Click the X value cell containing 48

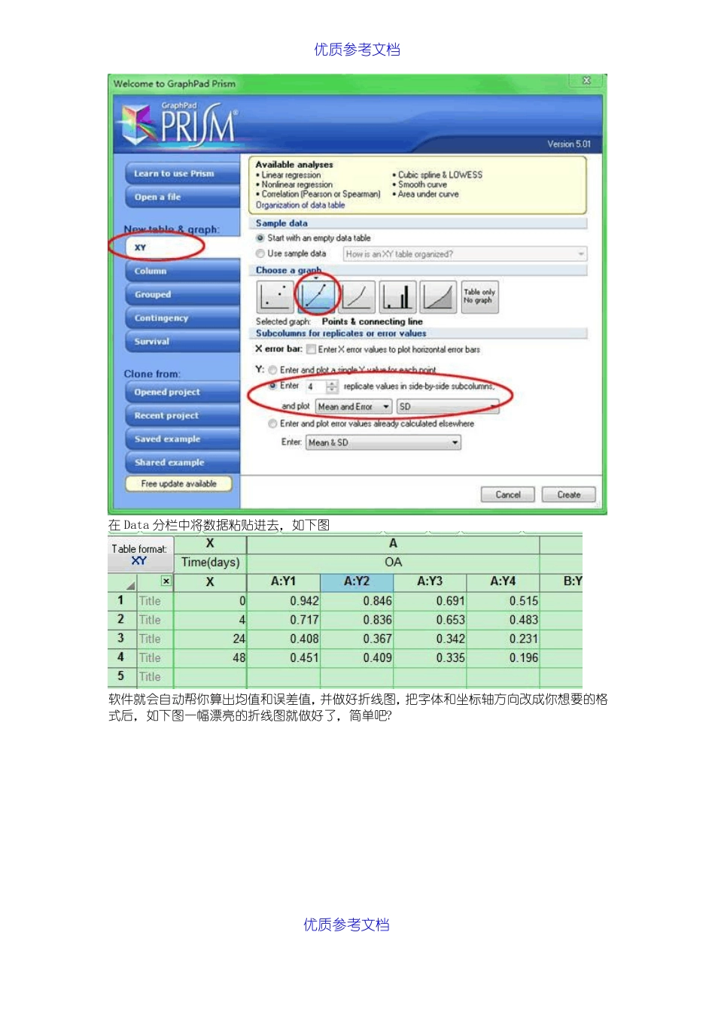(x=211, y=657)
